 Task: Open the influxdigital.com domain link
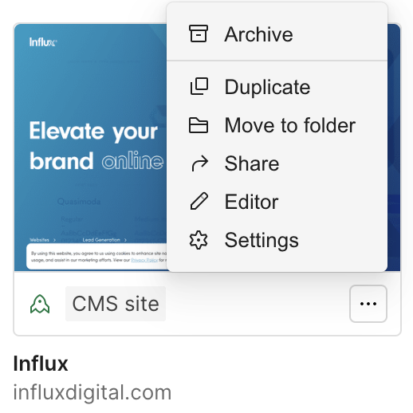click(x=92, y=392)
